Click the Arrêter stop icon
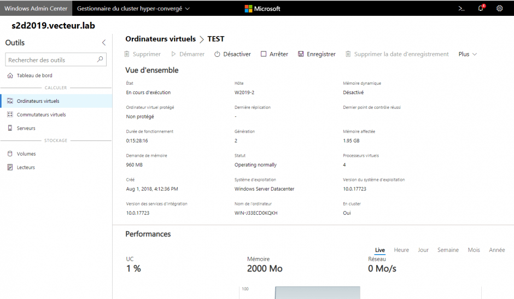The height and width of the screenshot is (299, 514). 264,54
